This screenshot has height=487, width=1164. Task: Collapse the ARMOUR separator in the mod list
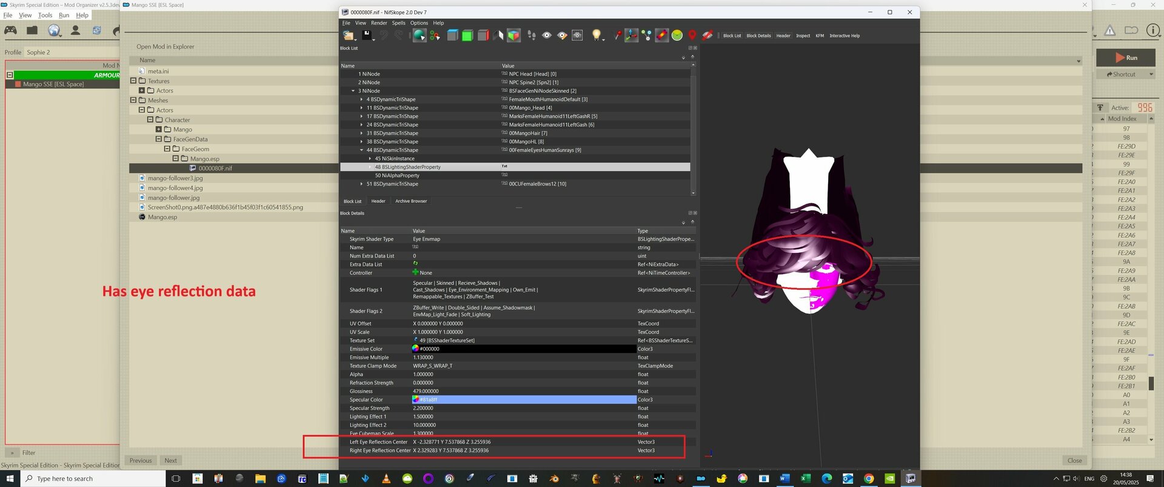pos(10,75)
